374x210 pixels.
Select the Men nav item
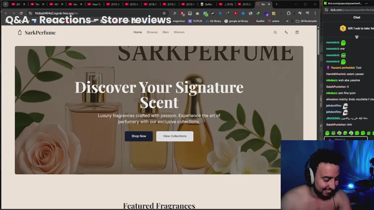(165, 32)
